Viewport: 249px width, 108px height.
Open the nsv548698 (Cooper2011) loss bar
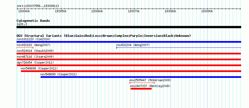(x=131, y=71)
